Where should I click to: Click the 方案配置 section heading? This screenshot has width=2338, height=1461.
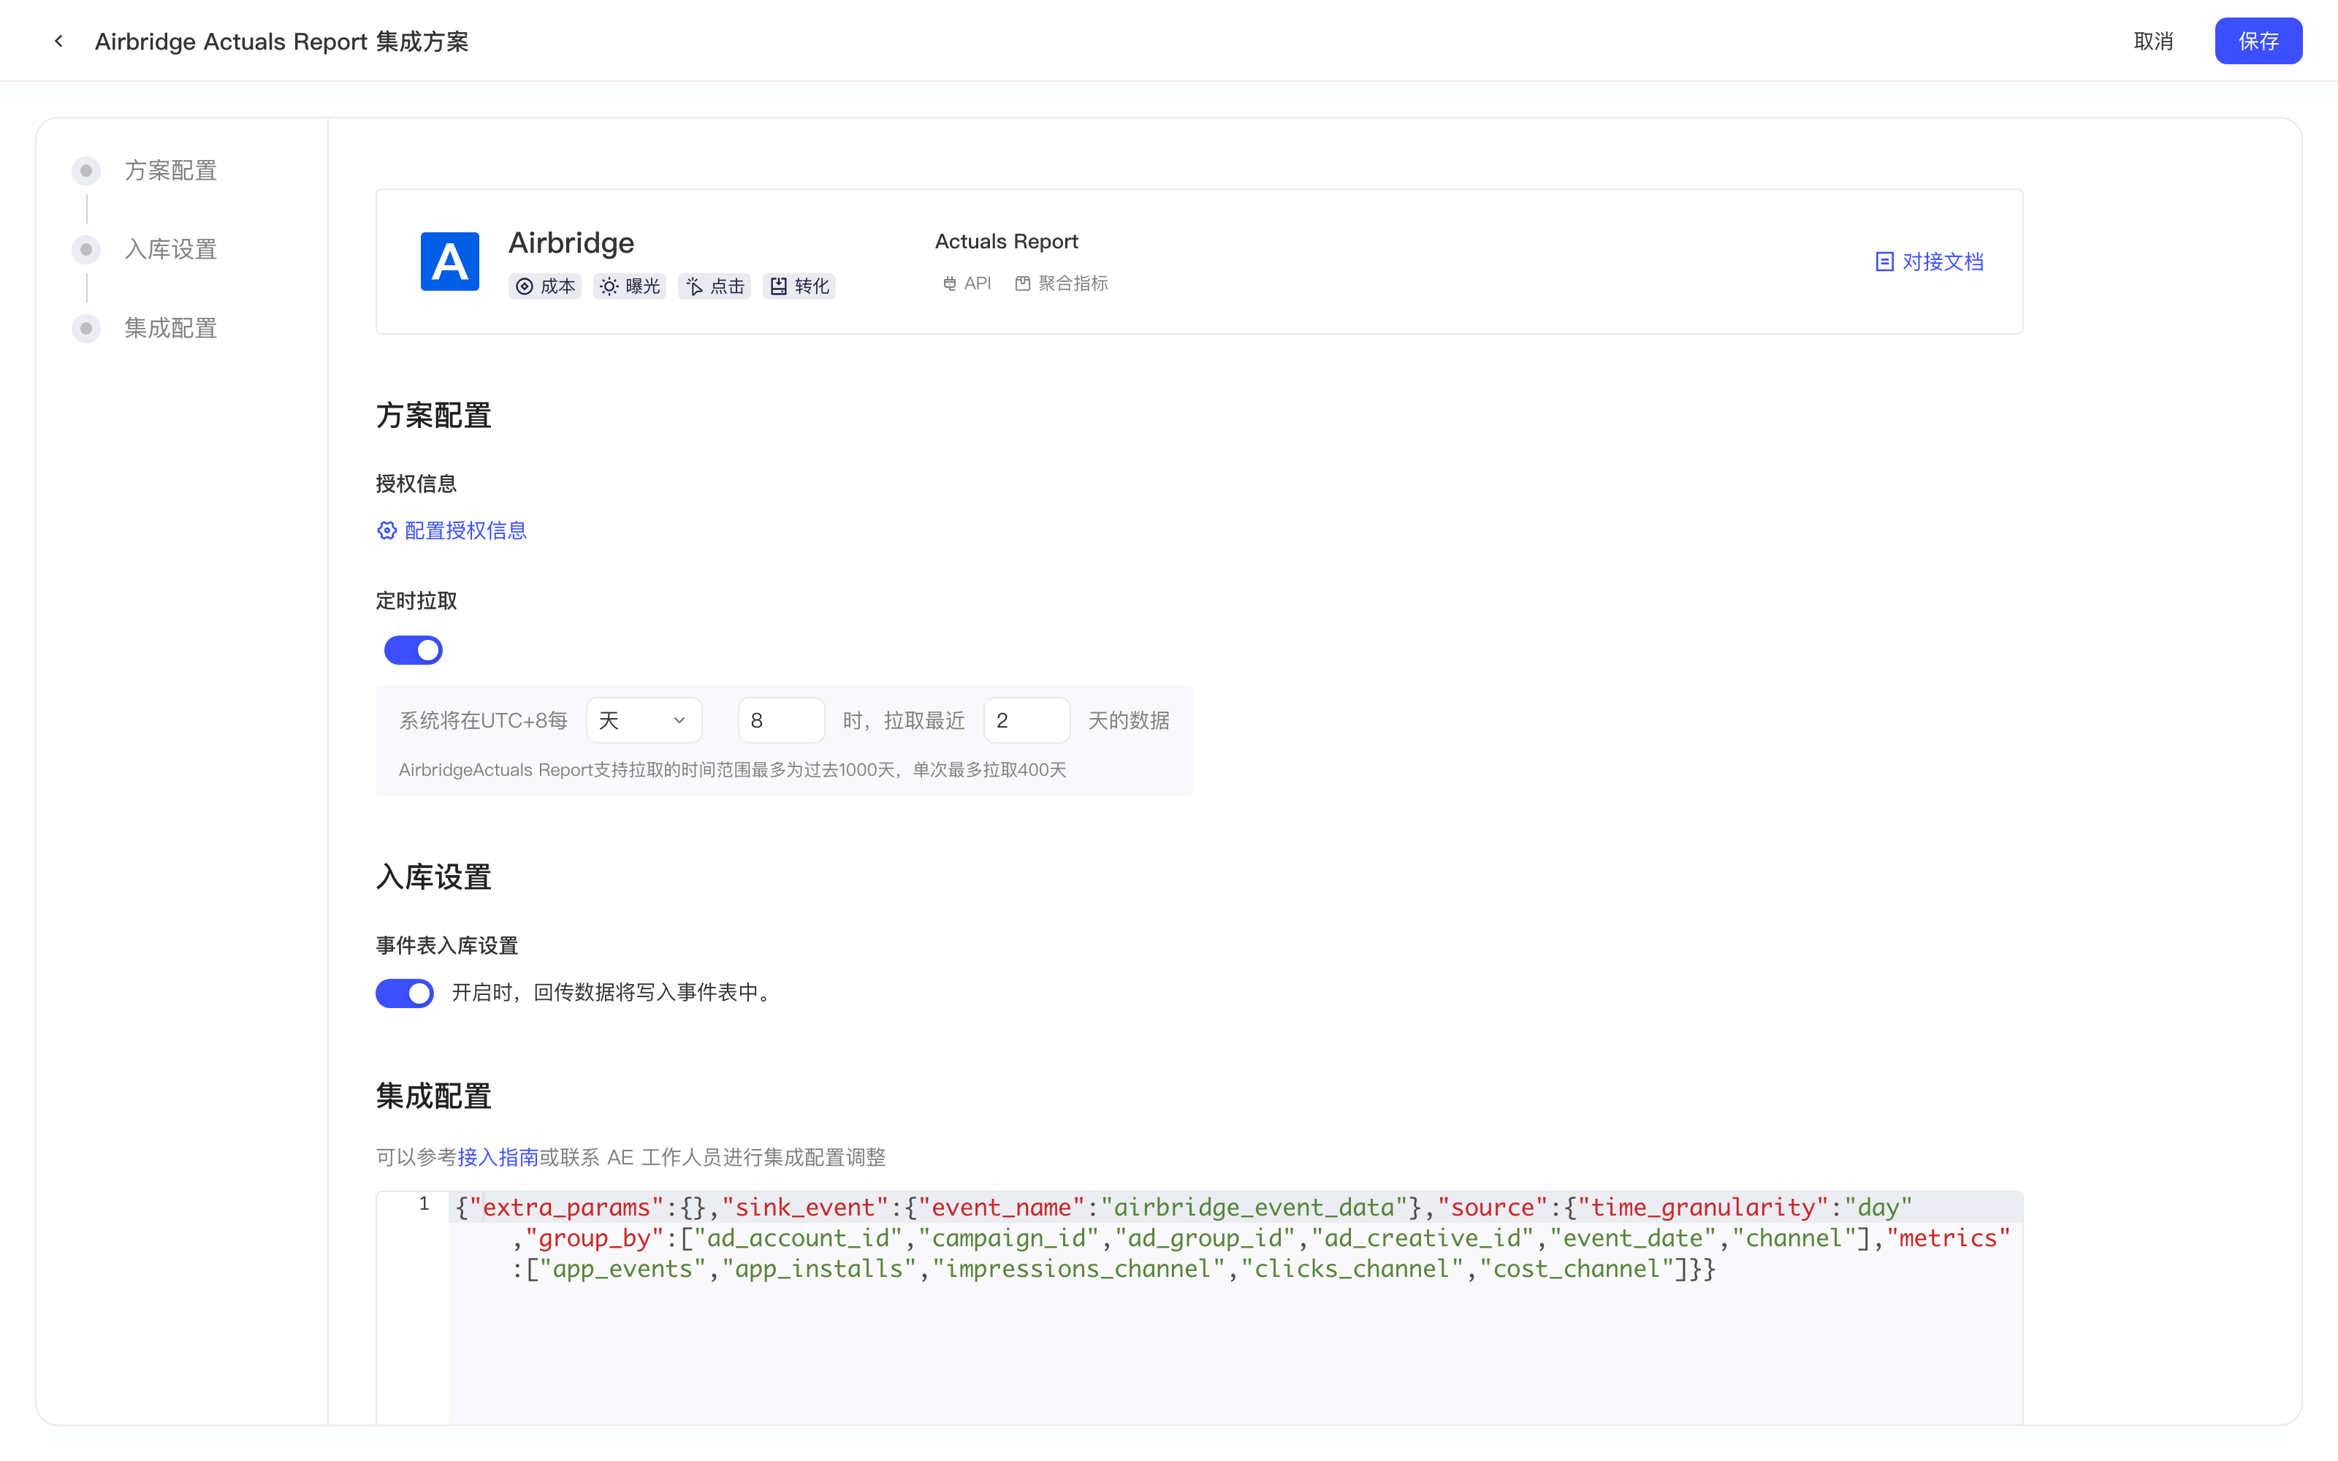coord(434,416)
